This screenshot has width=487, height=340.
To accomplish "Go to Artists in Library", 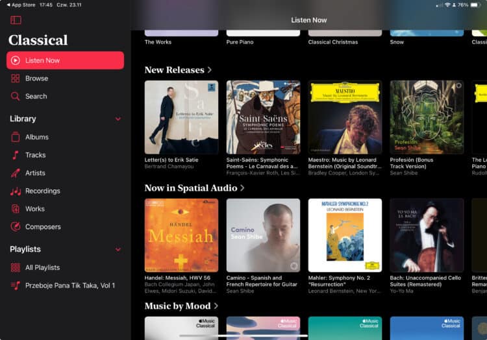I will tap(65, 173).
